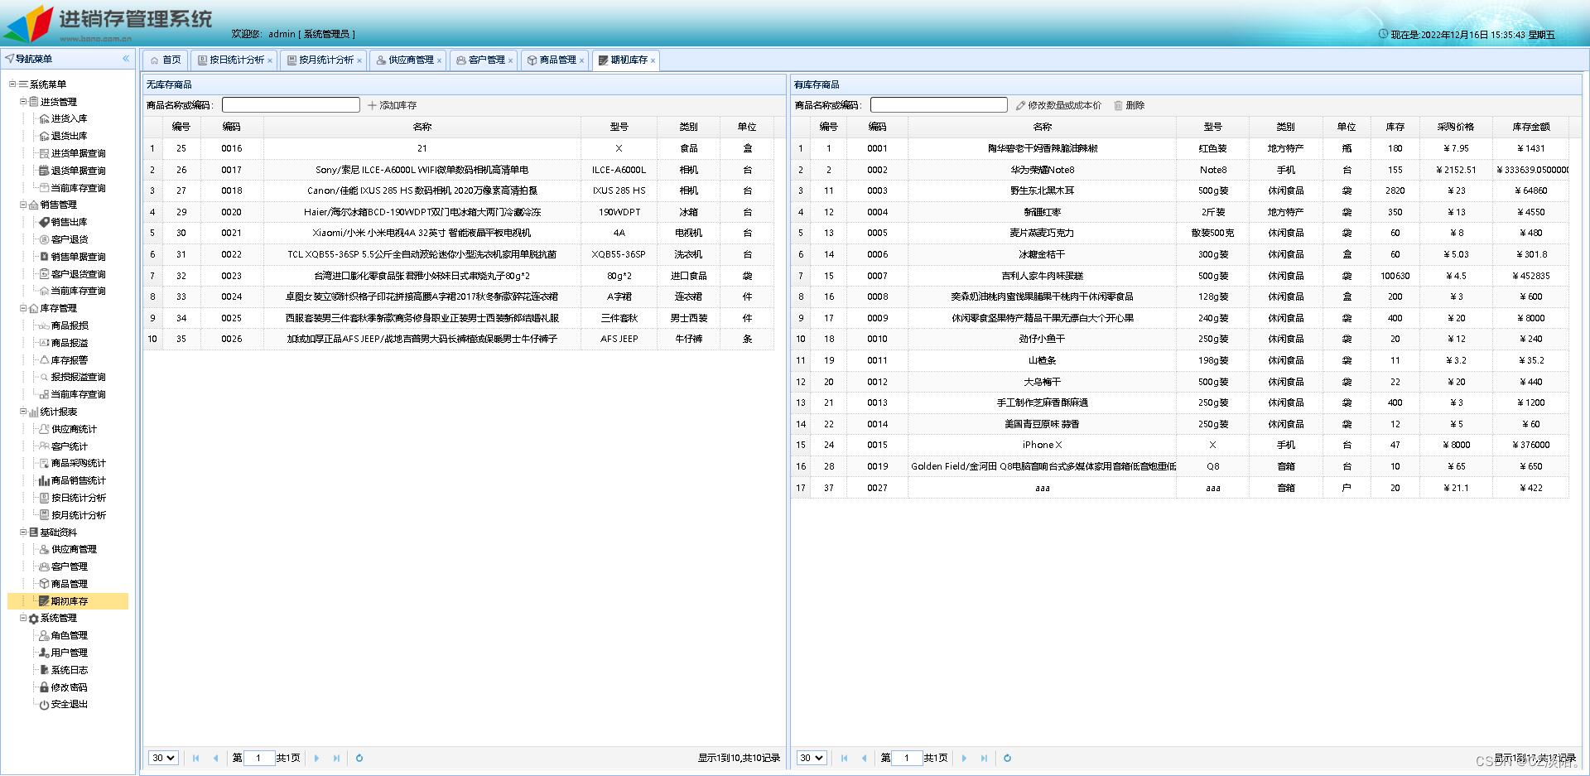Close the 按日统计分析 tab
The image size is (1590, 776).
tap(270, 60)
